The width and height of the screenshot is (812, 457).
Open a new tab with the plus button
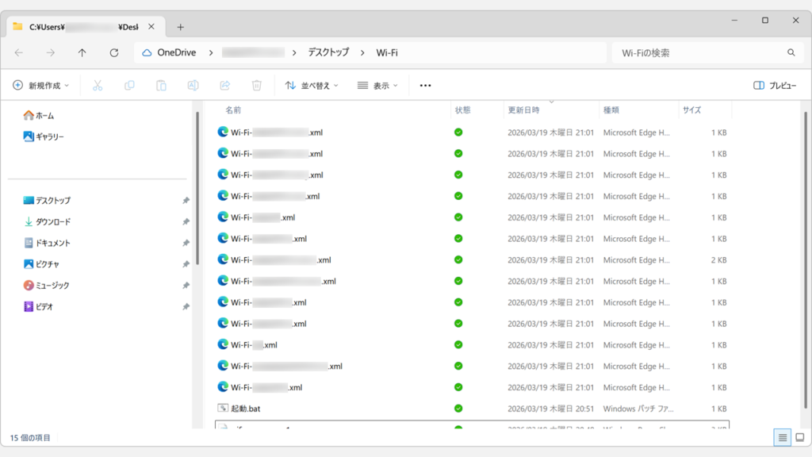pyautogui.click(x=181, y=25)
